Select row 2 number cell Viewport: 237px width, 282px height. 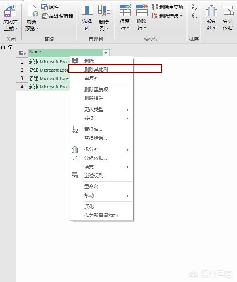point(22,70)
